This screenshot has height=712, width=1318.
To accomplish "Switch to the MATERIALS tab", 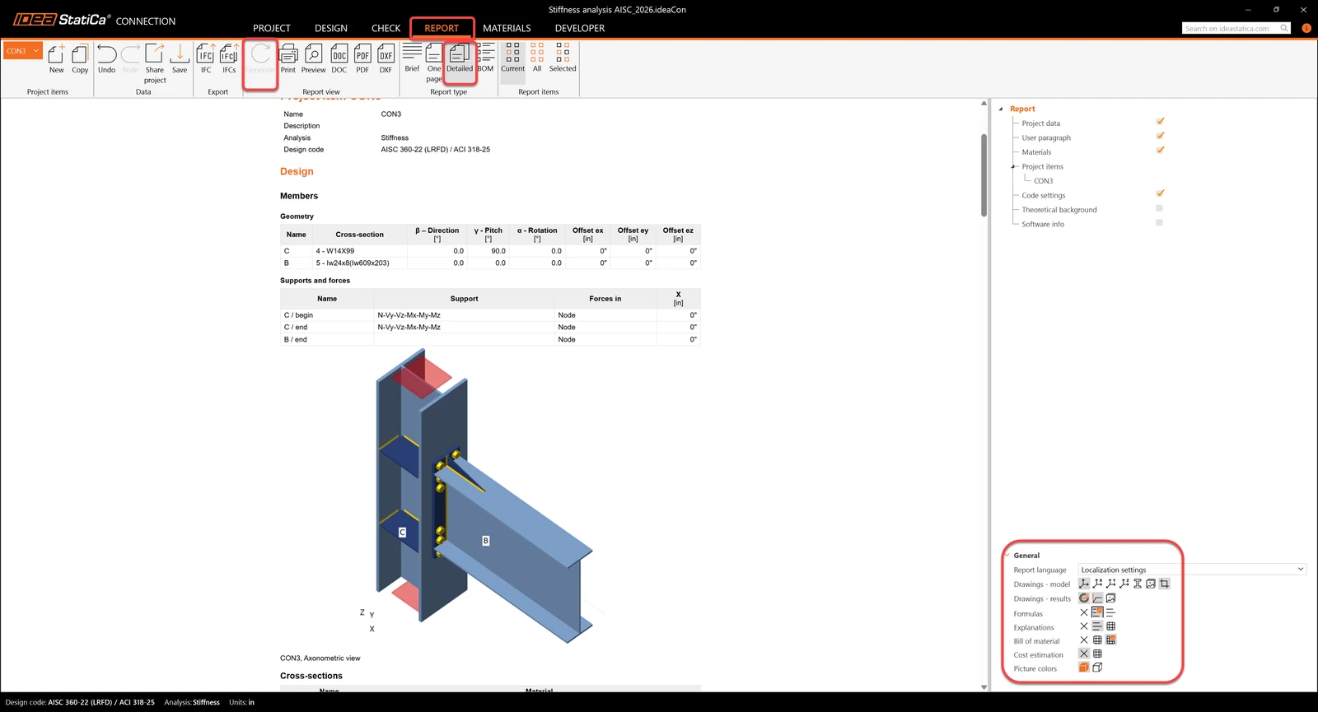I will click(507, 28).
